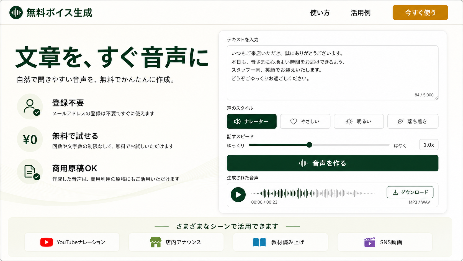Click the 無料ボイス生成 site title
463x261 pixels.
click(59, 13)
